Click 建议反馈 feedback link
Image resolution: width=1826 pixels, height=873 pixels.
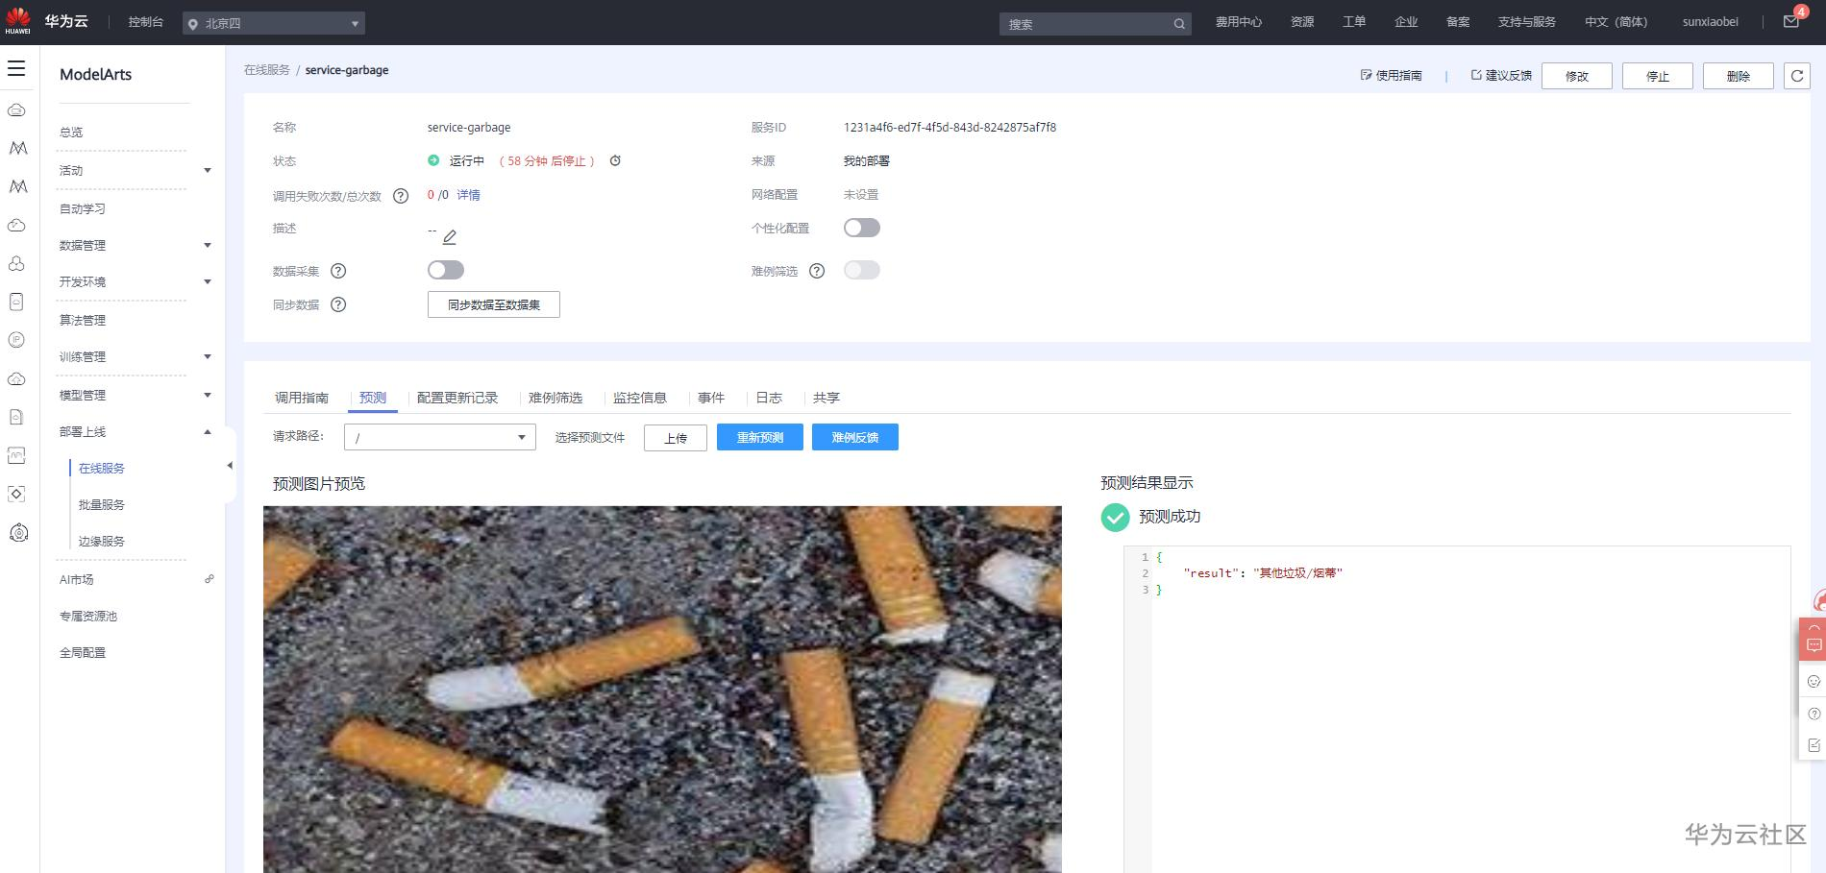[1501, 75]
